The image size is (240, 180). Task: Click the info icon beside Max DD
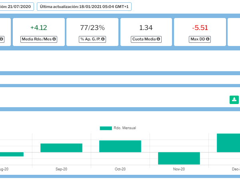[x=208, y=39]
